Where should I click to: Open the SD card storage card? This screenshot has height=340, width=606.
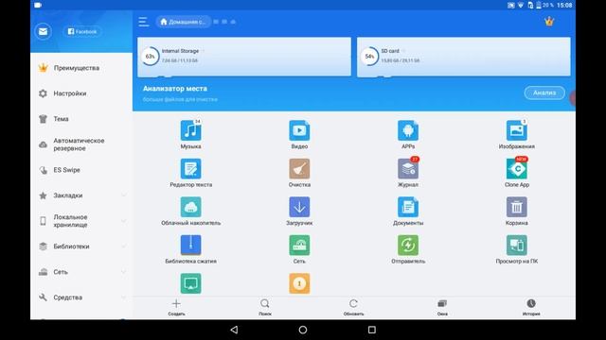(x=463, y=57)
